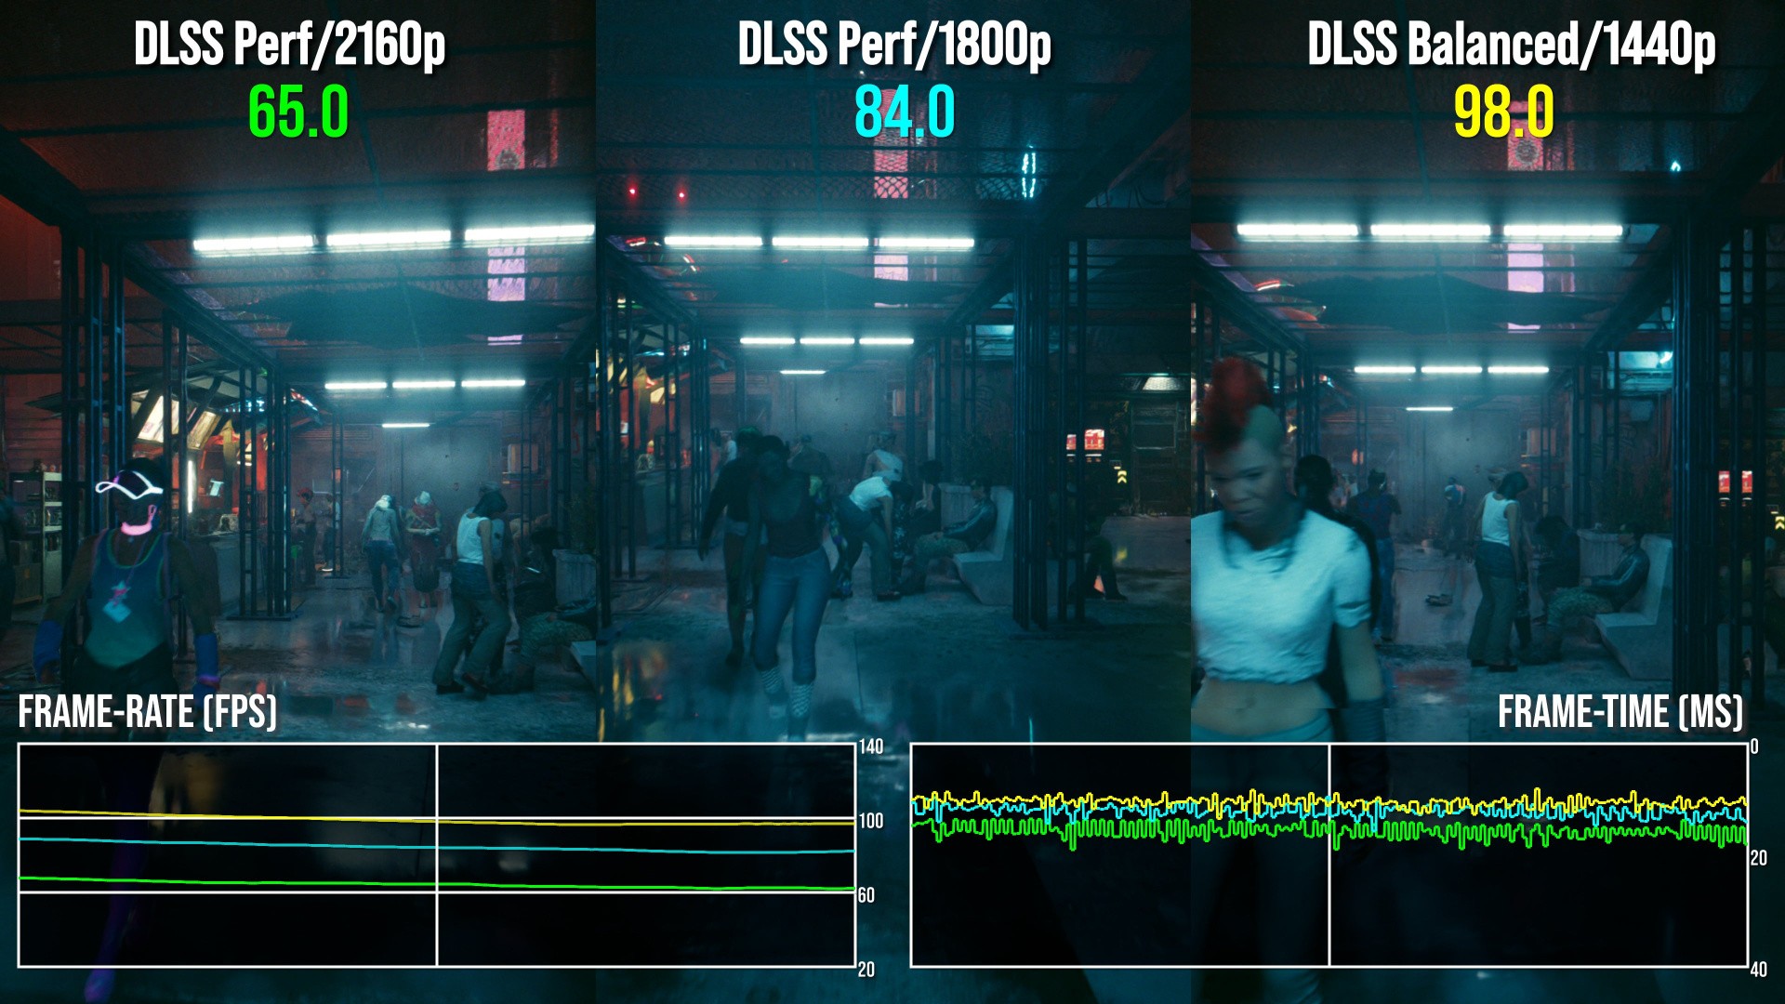Click the 100 axis label on frame-rate graph
The width and height of the screenshot is (1785, 1004).
point(870,821)
